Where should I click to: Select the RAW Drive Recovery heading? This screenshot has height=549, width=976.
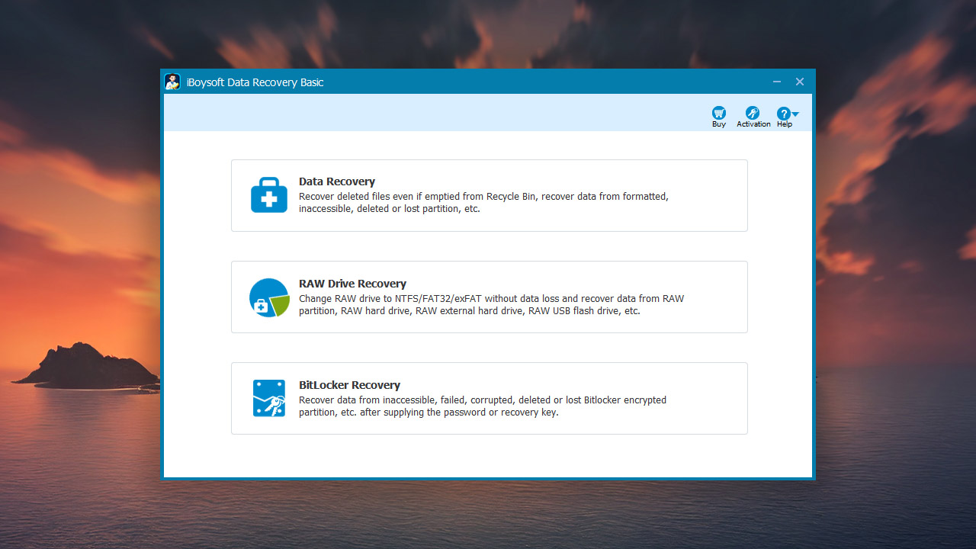point(352,284)
